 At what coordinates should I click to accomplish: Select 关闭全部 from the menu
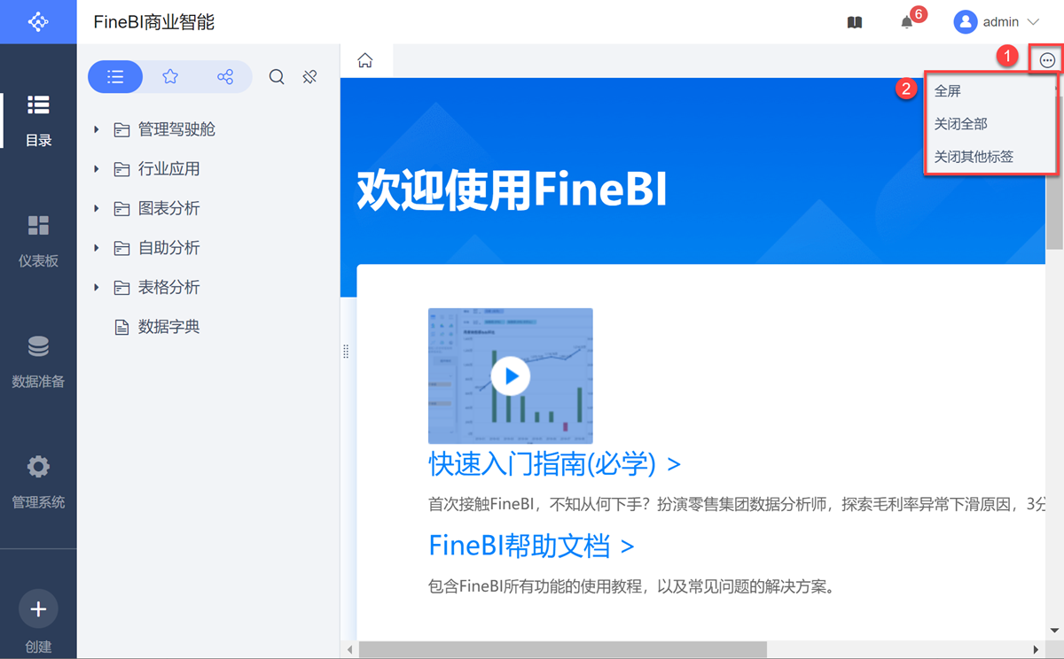tap(961, 124)
